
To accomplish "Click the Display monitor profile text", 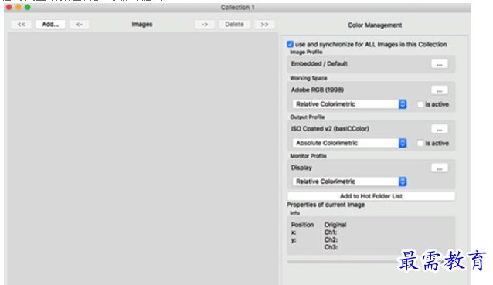I will click(x=301, y=168).
